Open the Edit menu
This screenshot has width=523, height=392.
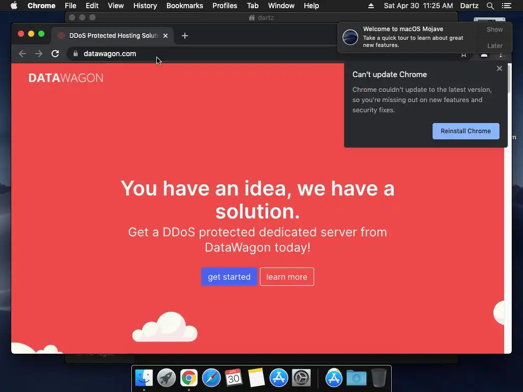[x=92, y=6]
